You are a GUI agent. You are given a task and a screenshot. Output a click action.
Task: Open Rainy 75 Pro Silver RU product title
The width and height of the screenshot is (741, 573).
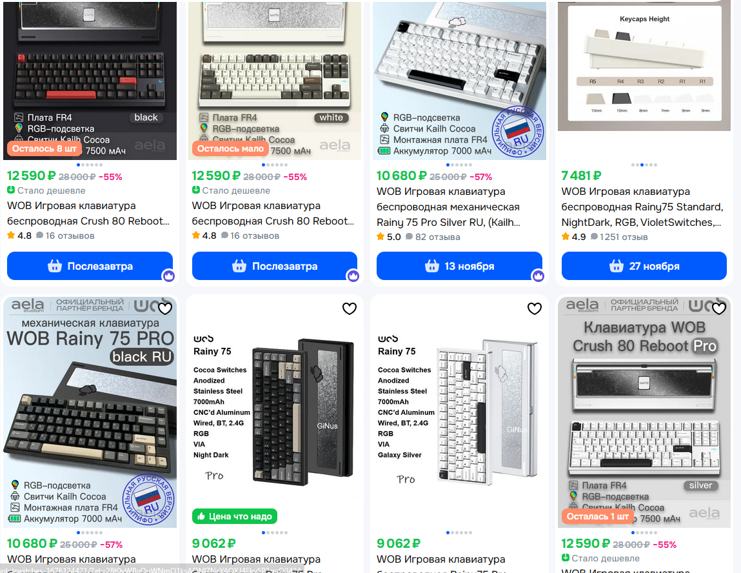click(448, 207)
